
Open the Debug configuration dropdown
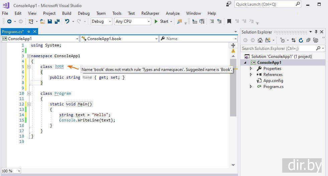pyautogui.click(x=101, y=21)
